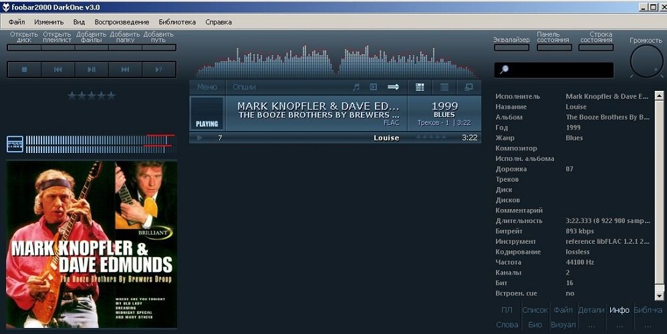Switch to the ПЛ tab
Viewport: 667px width, 334px height.
(507, 310)
